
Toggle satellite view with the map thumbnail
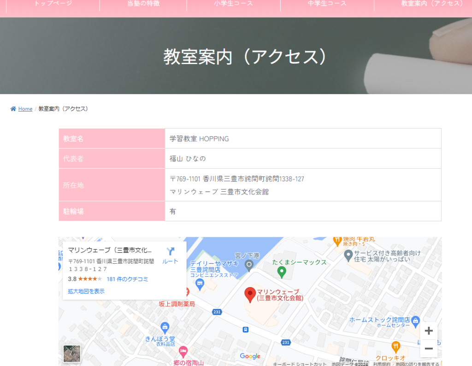tap(72, 354)
